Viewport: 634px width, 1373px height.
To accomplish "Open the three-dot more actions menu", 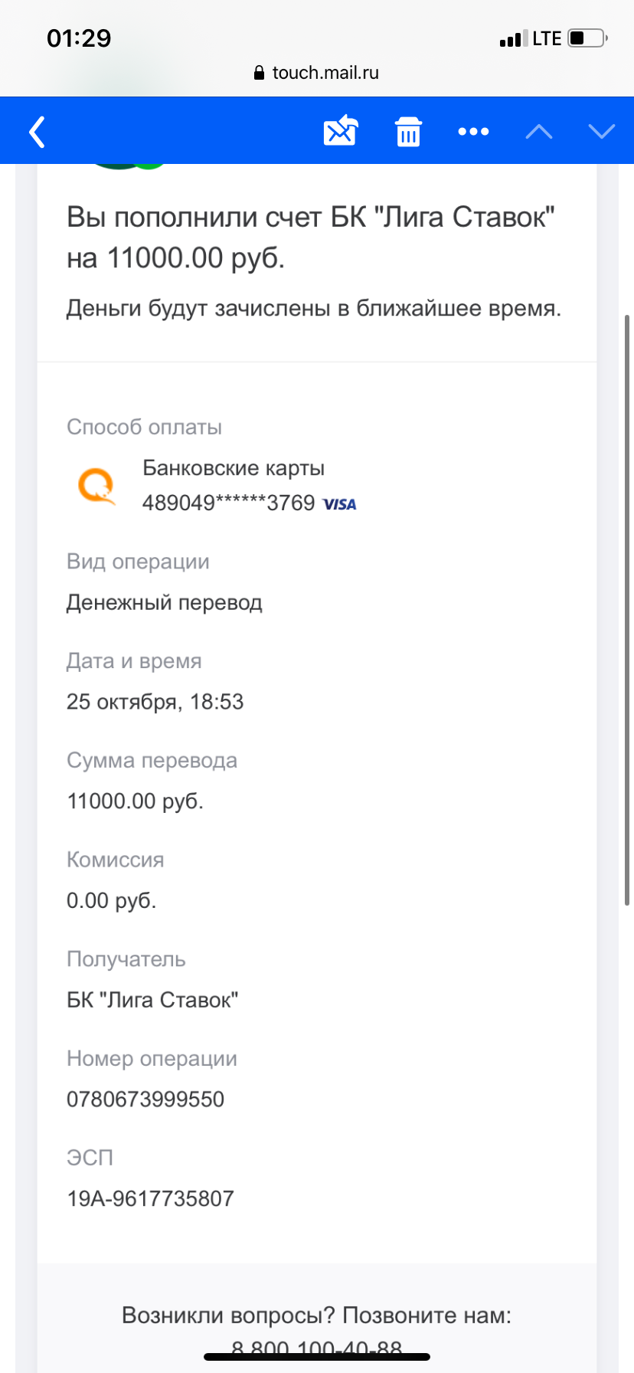I will (473, 132).
